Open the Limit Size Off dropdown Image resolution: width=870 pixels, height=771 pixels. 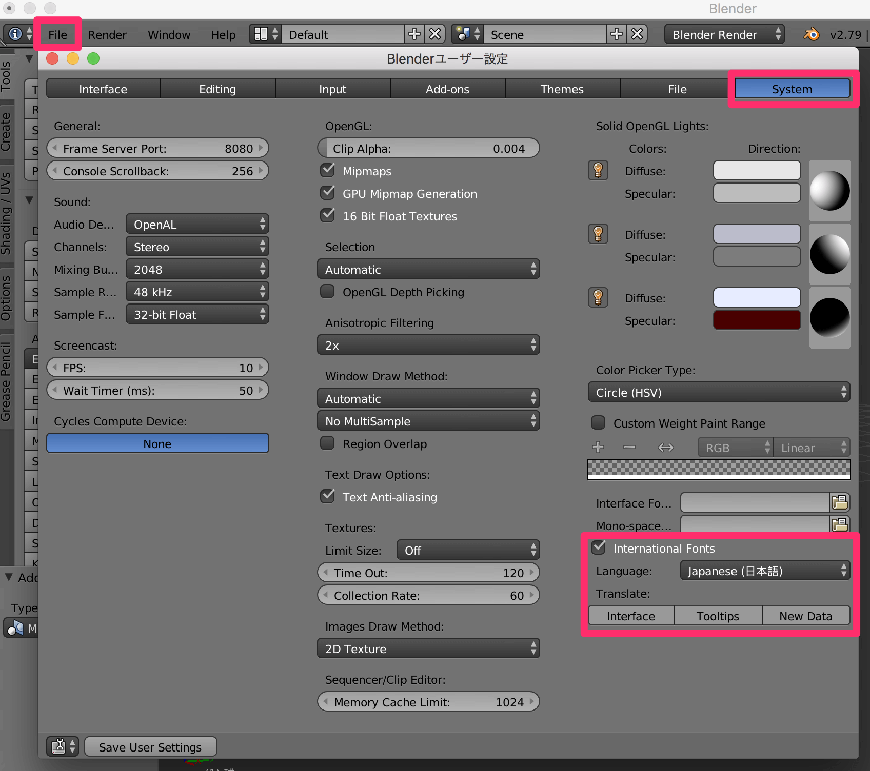click(468, 550)
